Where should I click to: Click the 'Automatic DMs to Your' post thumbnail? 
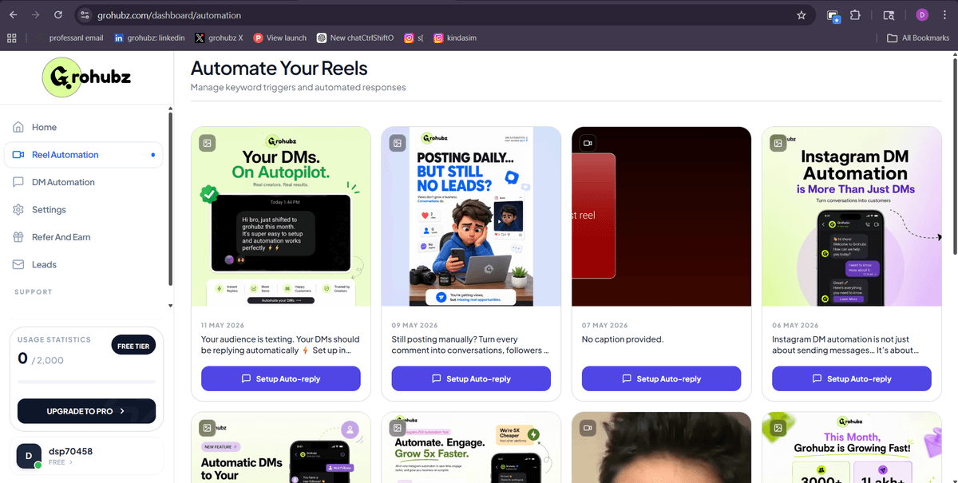pyautogui.click(x=281, y=447)
